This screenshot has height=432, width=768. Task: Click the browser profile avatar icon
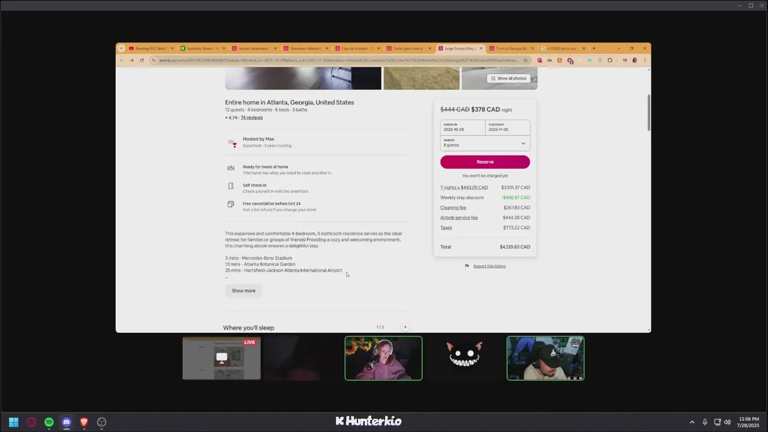(x=634, y=60)
